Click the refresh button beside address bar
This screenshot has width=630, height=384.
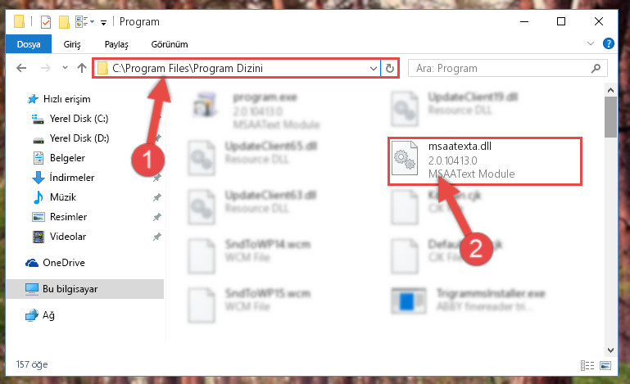[x=389, y=68]
